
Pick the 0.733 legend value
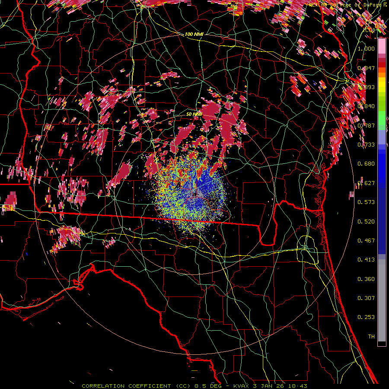pos(366,145)
